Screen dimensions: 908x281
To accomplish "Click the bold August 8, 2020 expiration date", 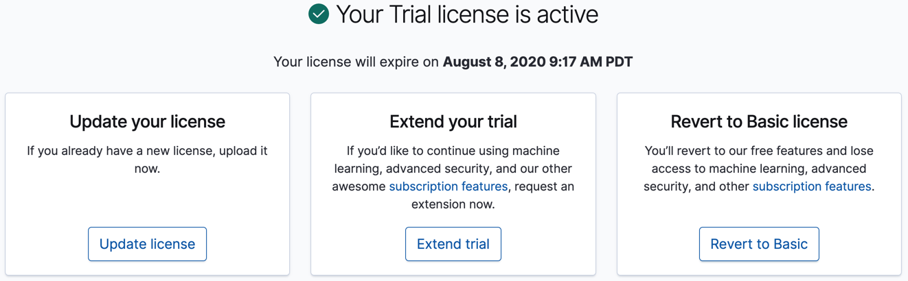I will pyautogui.click(x=537, y=62).
